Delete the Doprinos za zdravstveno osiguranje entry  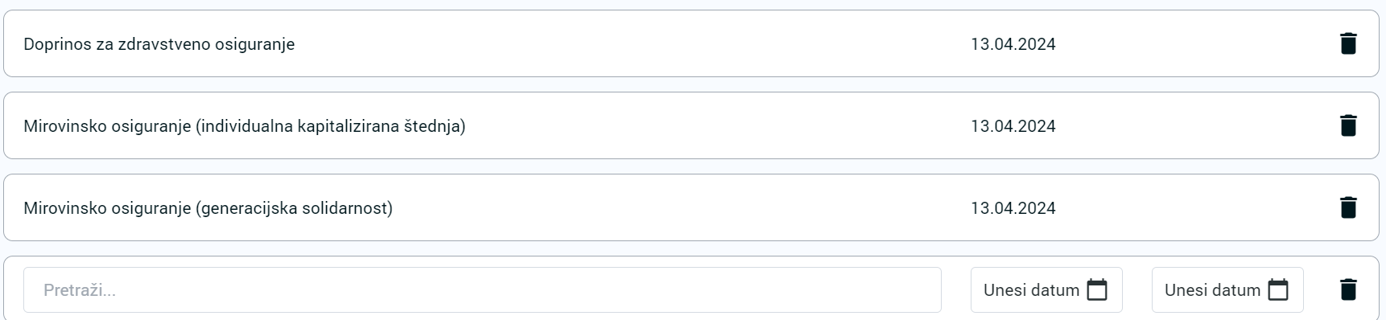tap(1348, 43)
